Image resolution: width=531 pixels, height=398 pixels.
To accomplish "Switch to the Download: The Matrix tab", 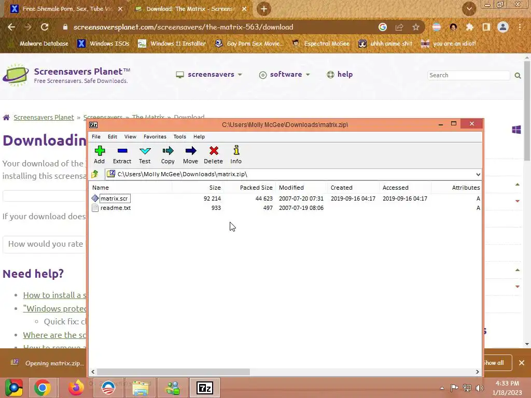I will click(190, 9).
